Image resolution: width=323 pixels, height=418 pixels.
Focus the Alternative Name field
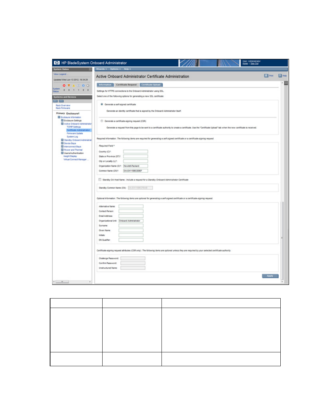tap(131, 206)
